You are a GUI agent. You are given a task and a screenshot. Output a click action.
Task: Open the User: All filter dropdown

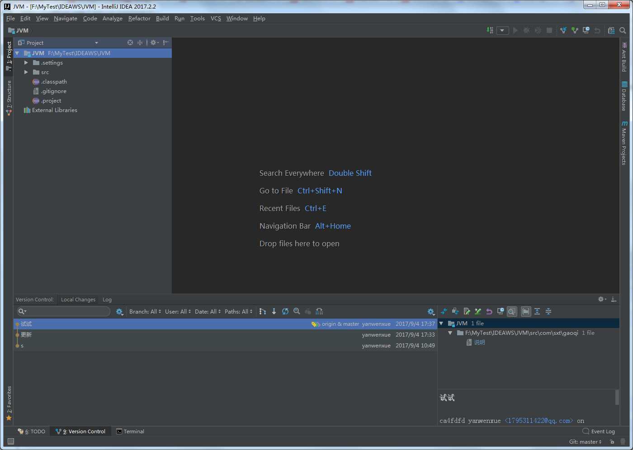[x=178, y=312]
